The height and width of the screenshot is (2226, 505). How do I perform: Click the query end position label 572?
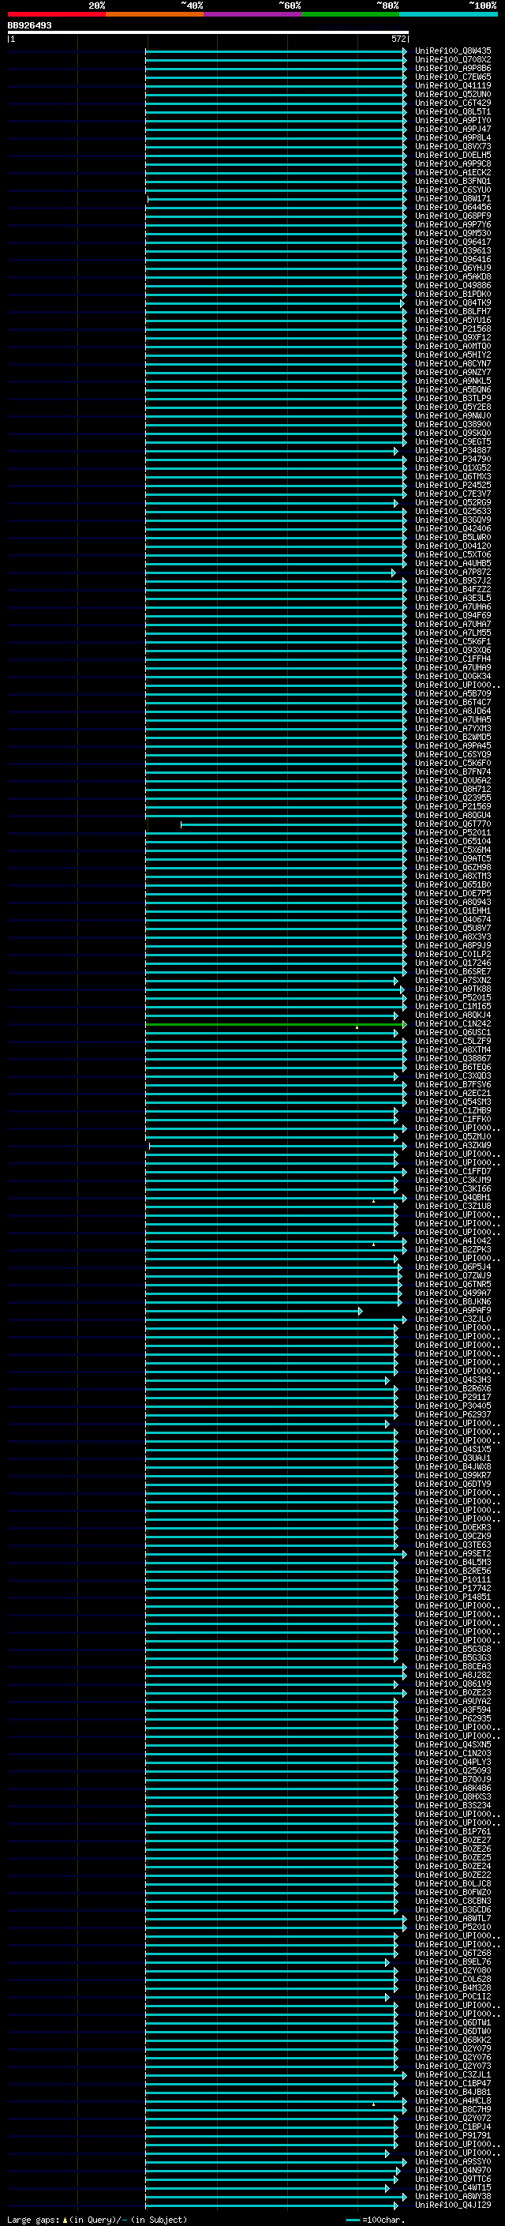(x=398, y=39)
